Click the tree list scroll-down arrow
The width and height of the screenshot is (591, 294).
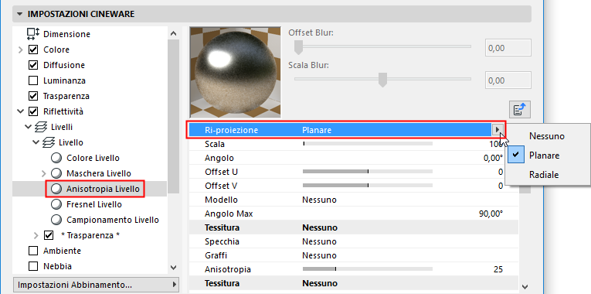(x=173, y=268)
